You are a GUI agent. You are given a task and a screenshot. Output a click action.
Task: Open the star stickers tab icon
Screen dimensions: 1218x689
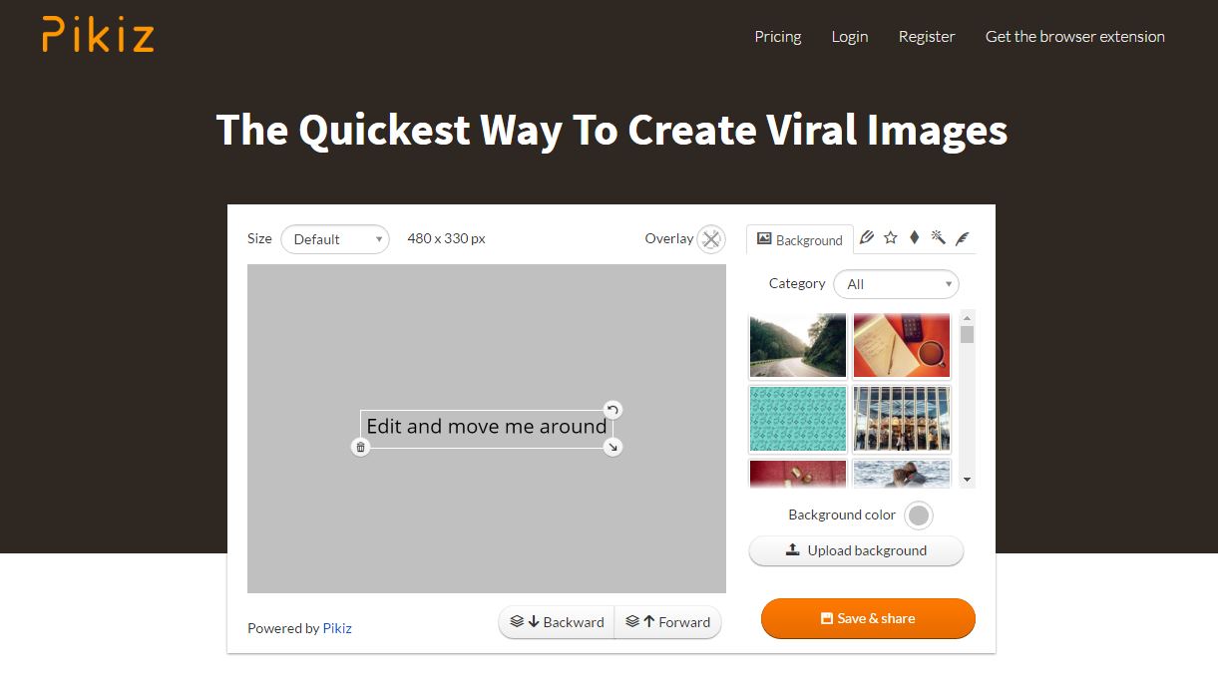tap(891, 238)
